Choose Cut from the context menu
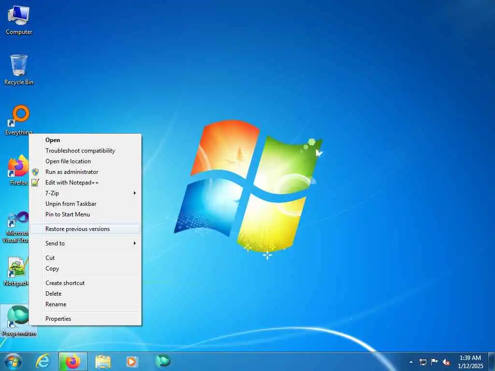 click(x=85, y=258)
